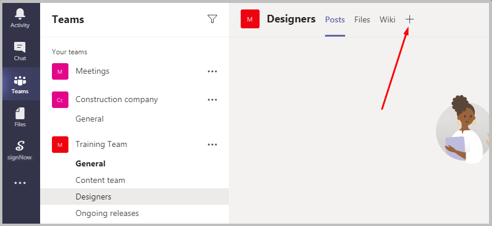Image resolution: width=492 pixels, height=226 pixels.
Task: Open the Content team channel
Action: [100, 180]
